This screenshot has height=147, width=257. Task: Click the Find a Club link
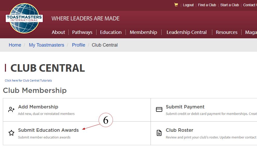point(207,5)
